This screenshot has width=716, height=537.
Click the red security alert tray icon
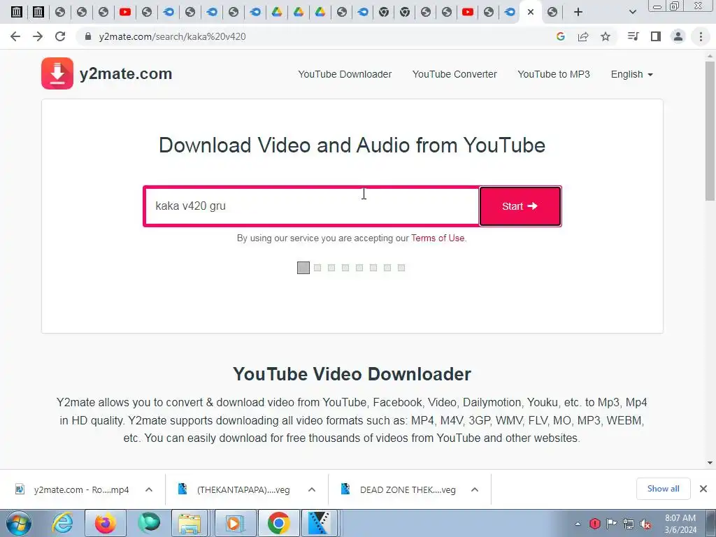pyautogui.click(x=594, y=523)
